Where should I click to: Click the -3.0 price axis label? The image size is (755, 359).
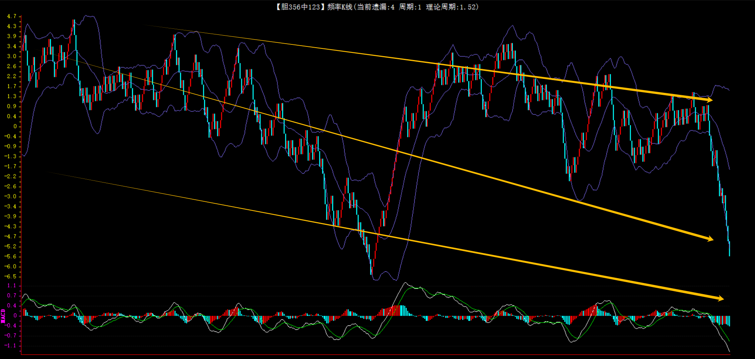(10, 197)
